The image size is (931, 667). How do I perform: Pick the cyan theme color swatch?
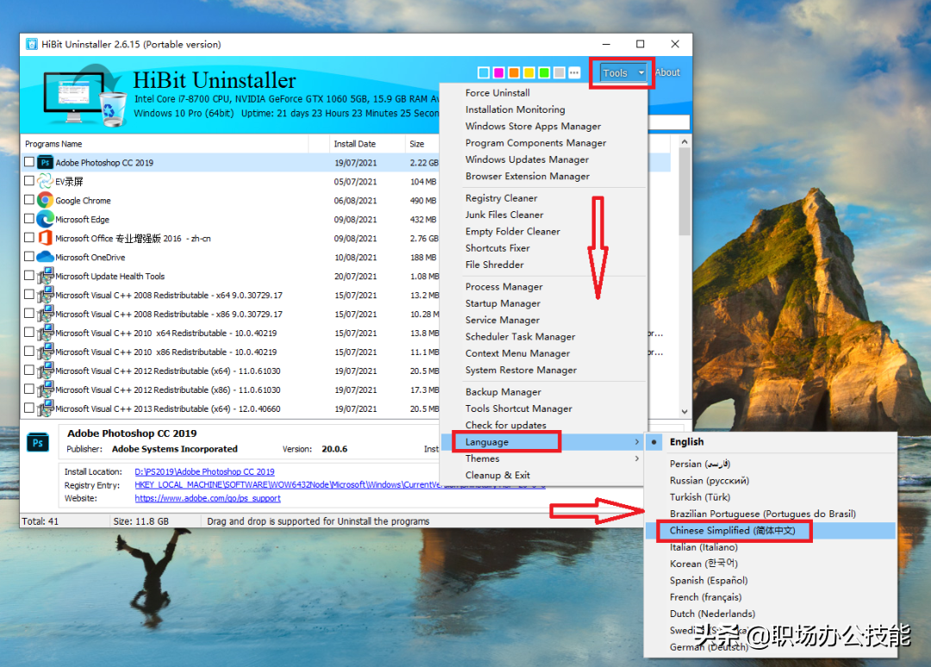[484, 73]
